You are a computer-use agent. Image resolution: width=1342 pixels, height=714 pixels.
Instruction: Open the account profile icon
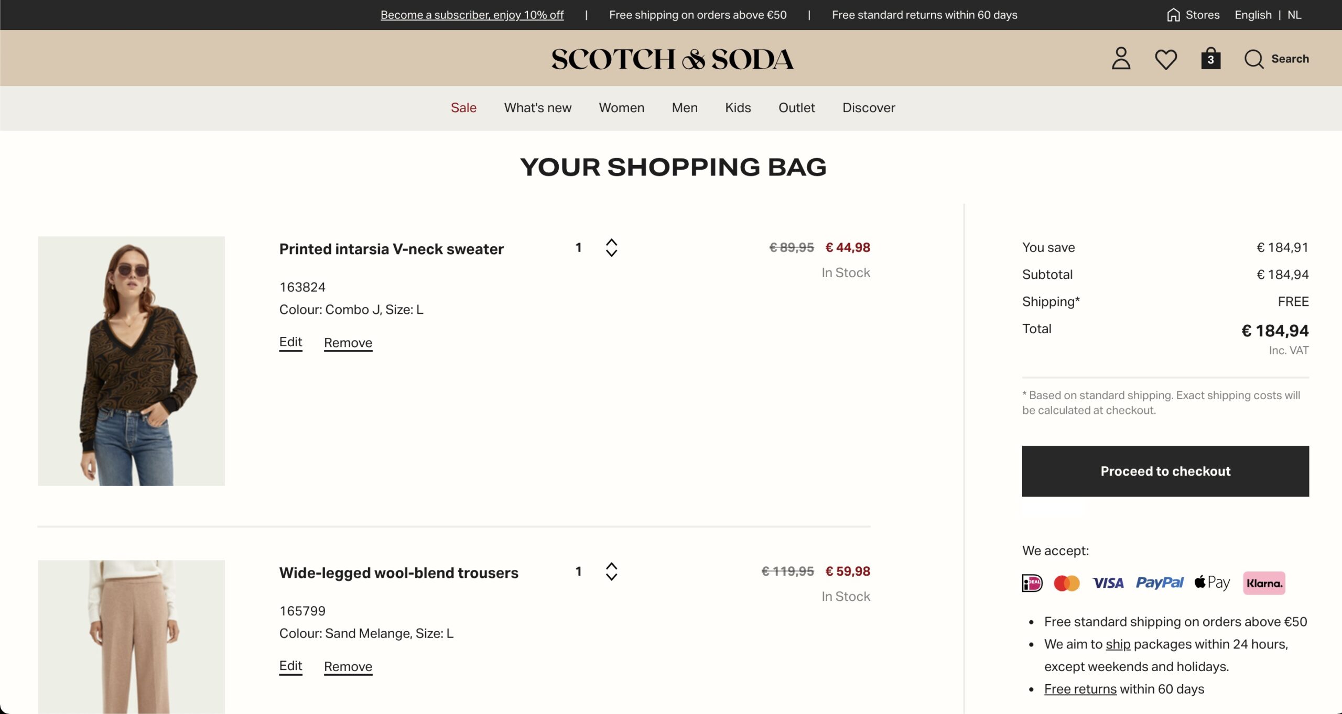(1121, 59)
